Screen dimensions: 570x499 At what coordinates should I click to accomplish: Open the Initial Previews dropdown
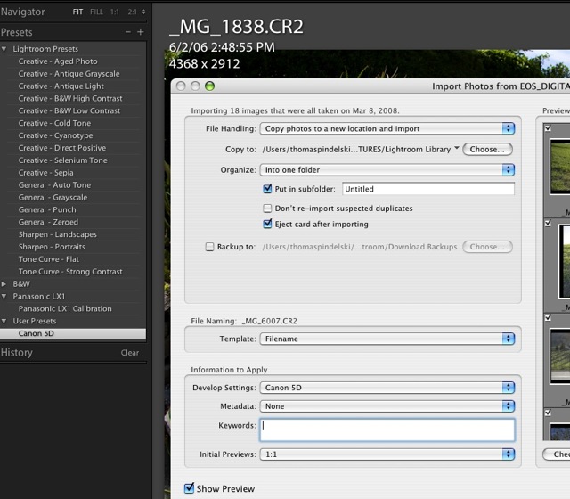click(x=387, y=454)
